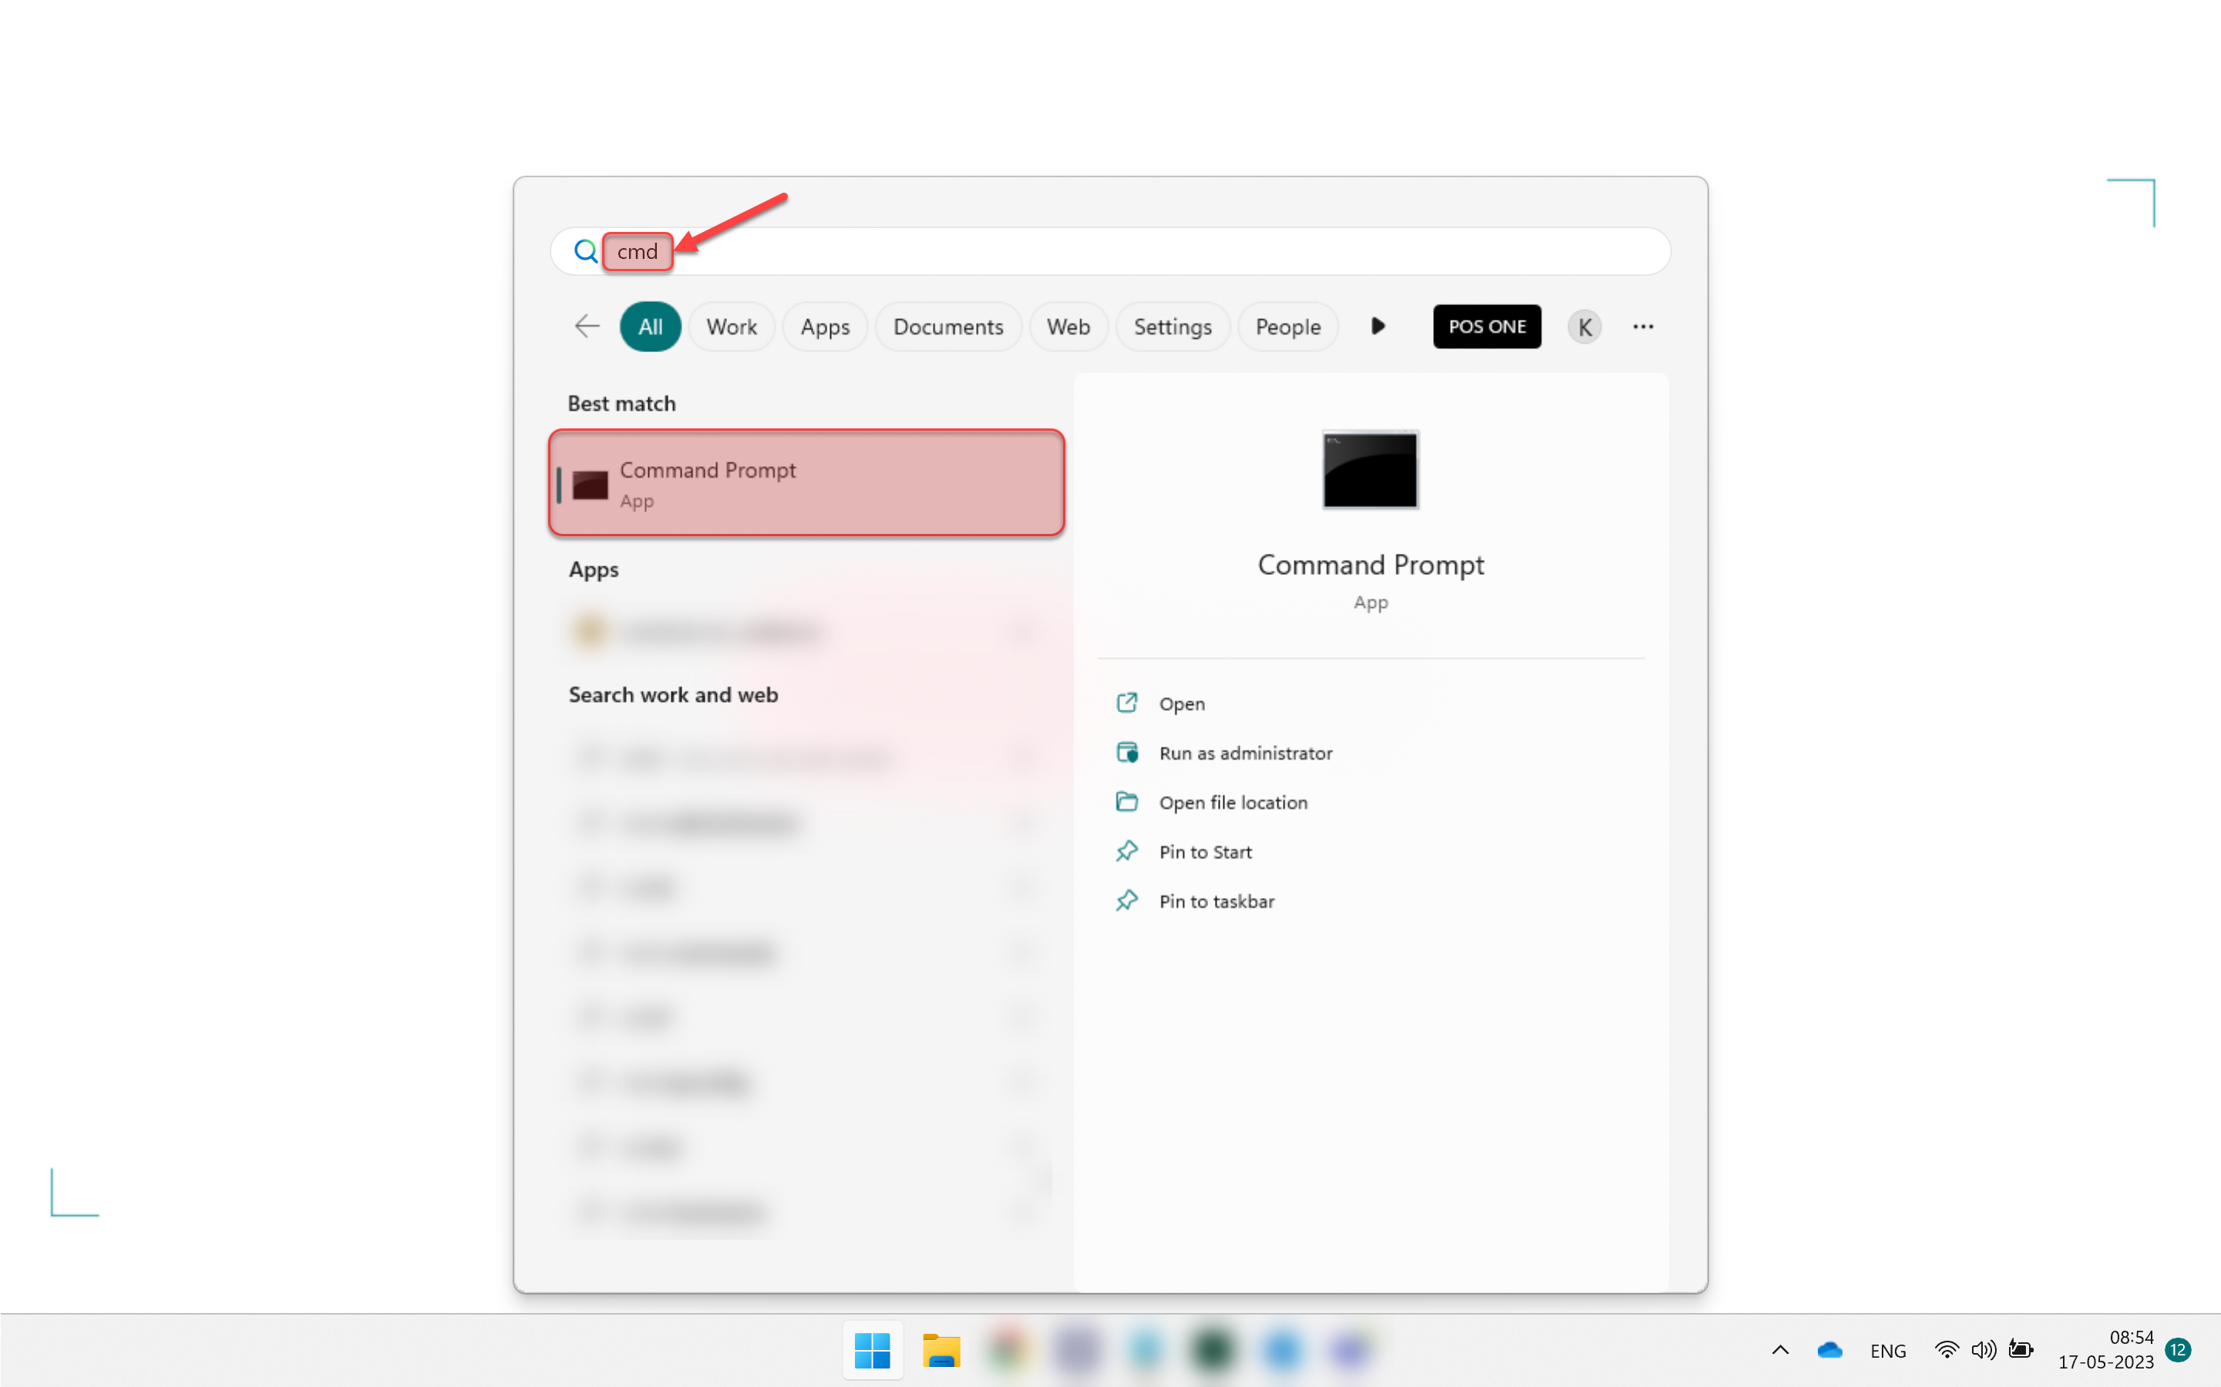Open the notification badge showing 12

point(2178,1350)
